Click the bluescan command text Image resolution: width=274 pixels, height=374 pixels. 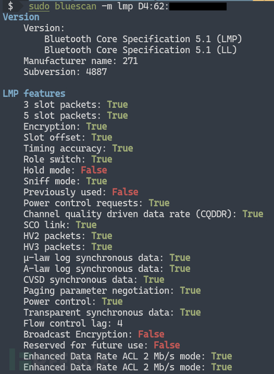click(76, 6)
